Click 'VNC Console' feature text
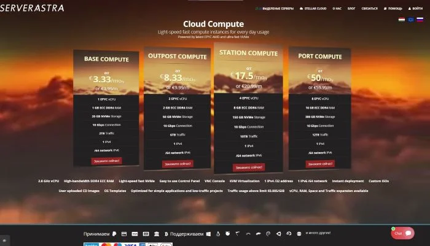The image size is (430, 246). pos(214,181)
